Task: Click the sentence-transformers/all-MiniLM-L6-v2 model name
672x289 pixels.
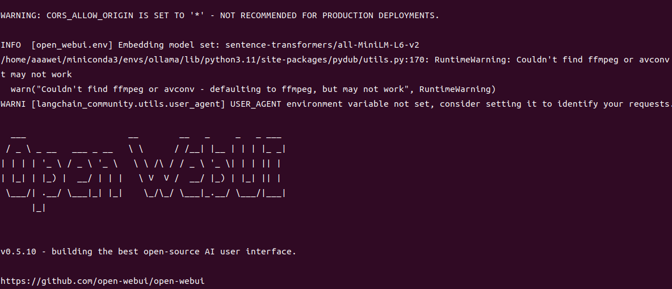Action: coord(322,45)
